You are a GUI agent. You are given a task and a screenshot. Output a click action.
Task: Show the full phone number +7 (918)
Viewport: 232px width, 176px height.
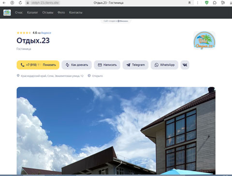point(38,65)
